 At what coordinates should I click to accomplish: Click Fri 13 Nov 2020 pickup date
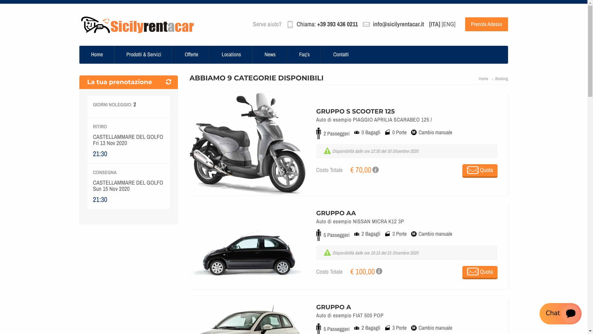[x=110, y=143]
